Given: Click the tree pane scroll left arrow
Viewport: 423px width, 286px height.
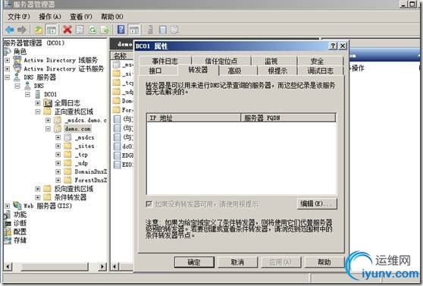Looking at the screenshot, I should 8,266.
